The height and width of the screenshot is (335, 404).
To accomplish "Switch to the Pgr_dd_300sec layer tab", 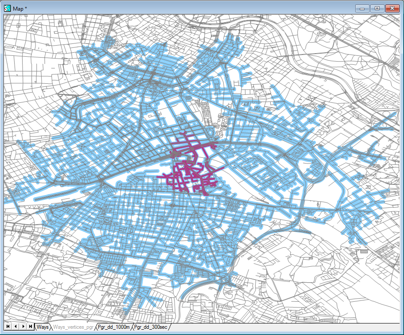I will 151,327.
